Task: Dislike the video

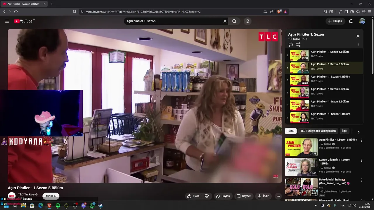Action: [x=207, y=196]
